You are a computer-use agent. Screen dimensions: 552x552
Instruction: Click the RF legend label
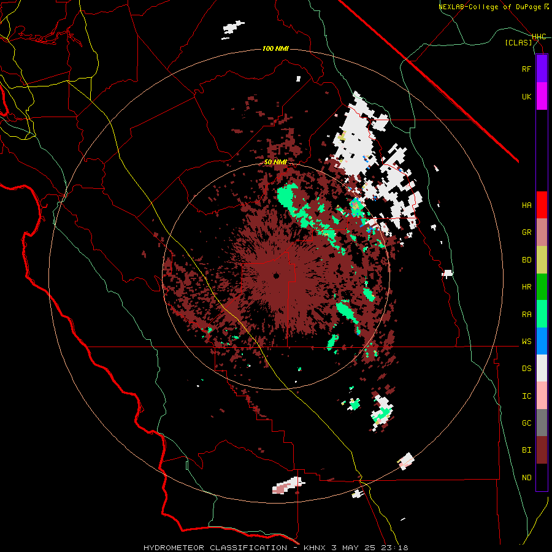[x=526, y=69]
